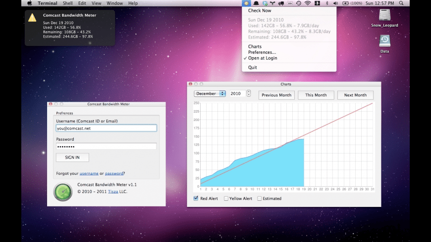Click the green gauge app logo
The image size is (431, 242).
63,192
